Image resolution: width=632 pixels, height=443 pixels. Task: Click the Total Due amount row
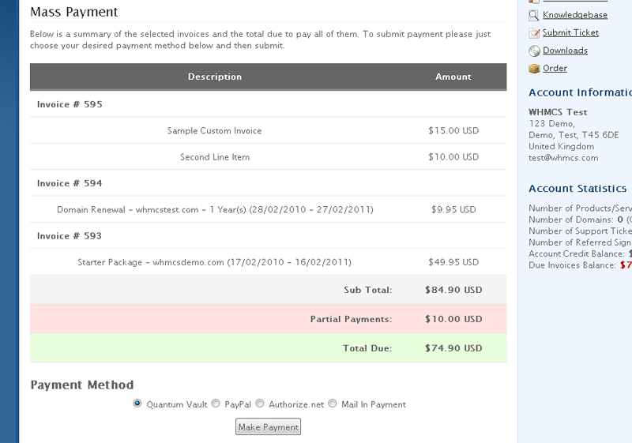tap(268, 348)
